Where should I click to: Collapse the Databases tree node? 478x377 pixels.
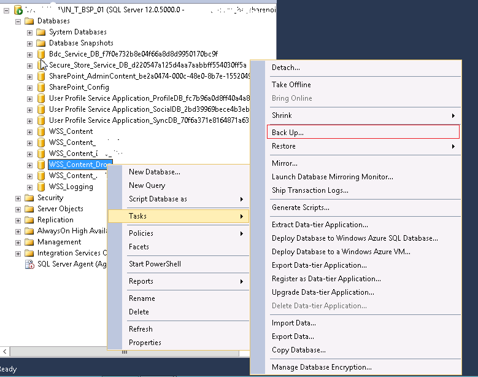point(18,21)
